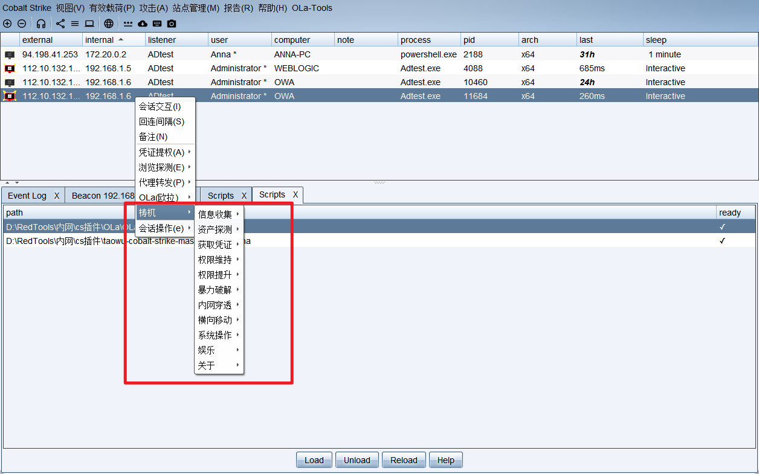The height and width of the screenshot is (474, 759).
Task: Close the first Scripts tab with its X
Action: click(244, 196)
